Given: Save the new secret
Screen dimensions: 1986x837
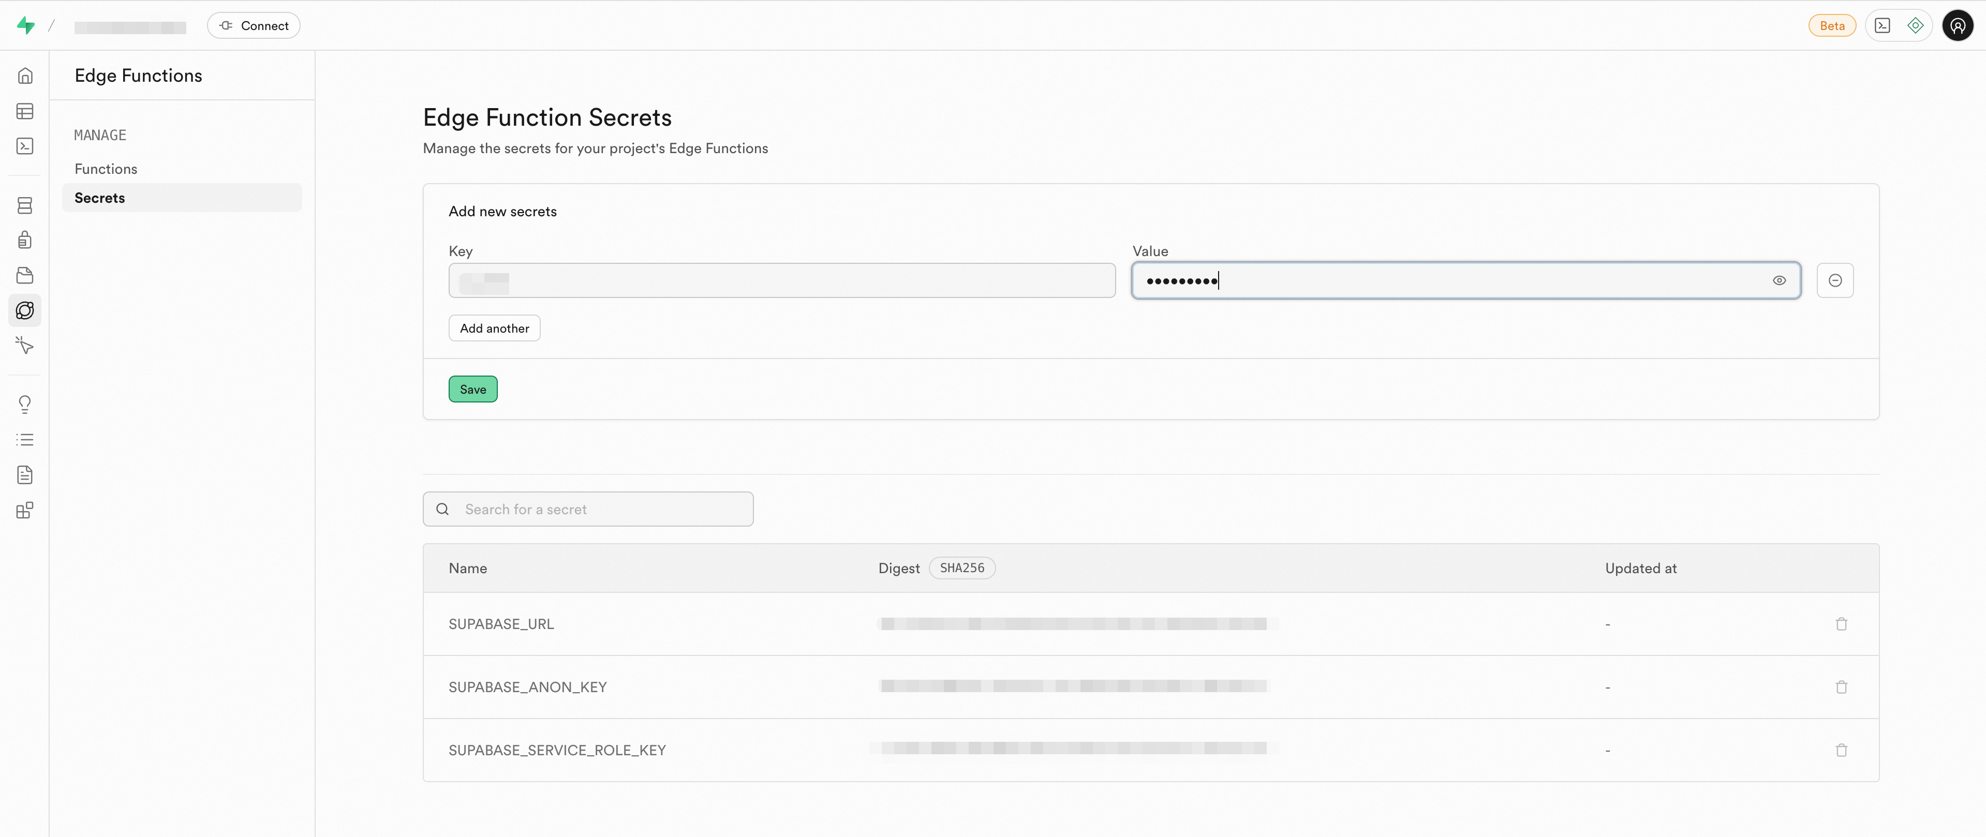Looking at the screenshot, I should pos(472,389).
